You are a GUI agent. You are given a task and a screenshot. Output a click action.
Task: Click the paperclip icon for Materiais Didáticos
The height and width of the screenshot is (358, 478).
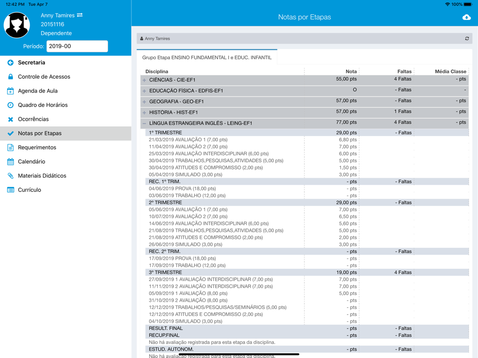(x=11, y=176)
